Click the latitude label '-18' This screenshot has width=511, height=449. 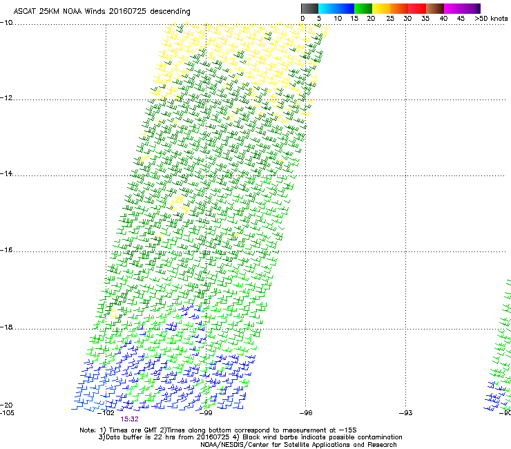[x=6, y=327]
